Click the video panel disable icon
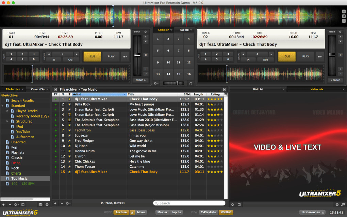Image resolution: width=347 pixels, height=217 pixels. (x=337, y=205)
